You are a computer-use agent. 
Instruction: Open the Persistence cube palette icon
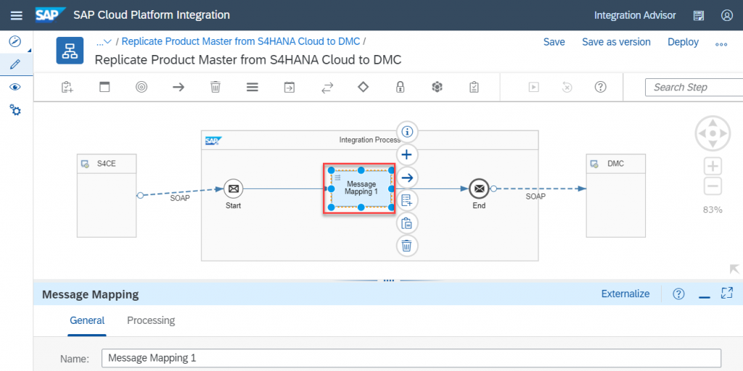(x=437, y=87)
